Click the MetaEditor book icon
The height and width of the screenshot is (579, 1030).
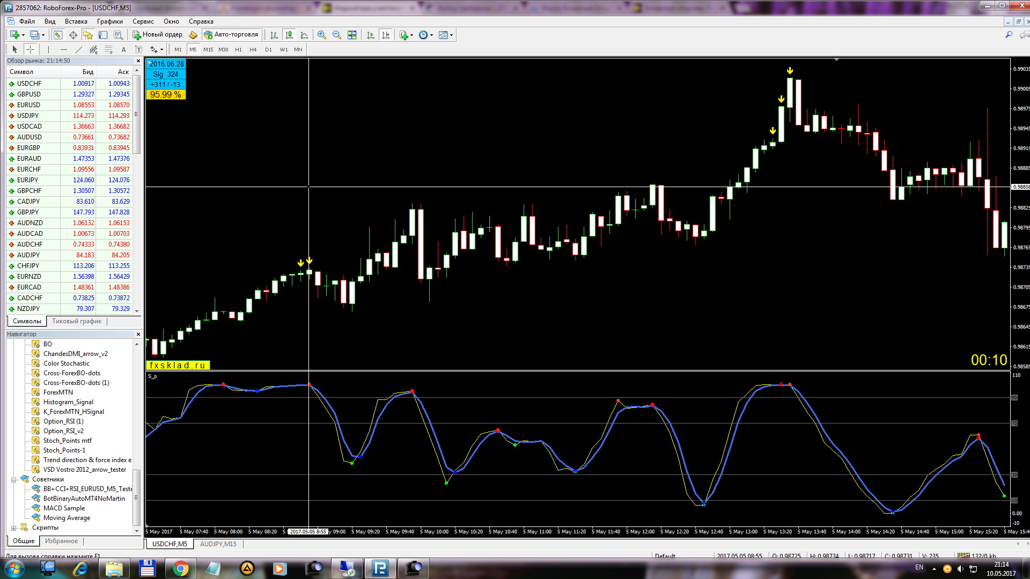point(193,35)
